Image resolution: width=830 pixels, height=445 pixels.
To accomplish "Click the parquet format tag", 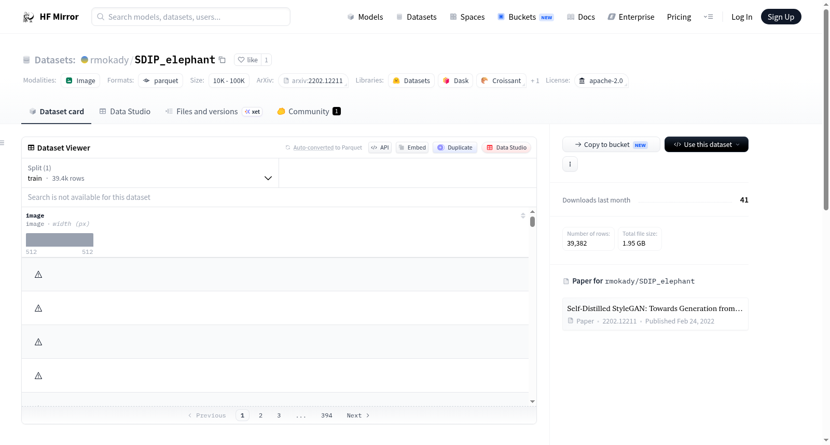I will [x=160, y=80].
